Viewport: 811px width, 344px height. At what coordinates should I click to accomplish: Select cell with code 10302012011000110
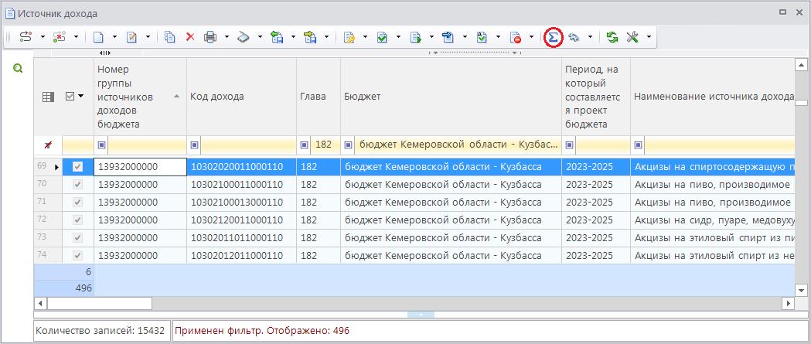point(241,256)
